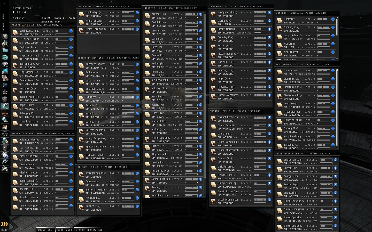The height and width of the screenshot is (232, 372).
Task: Click the Mining Director level indicator boxes
Action: [128, 21]
